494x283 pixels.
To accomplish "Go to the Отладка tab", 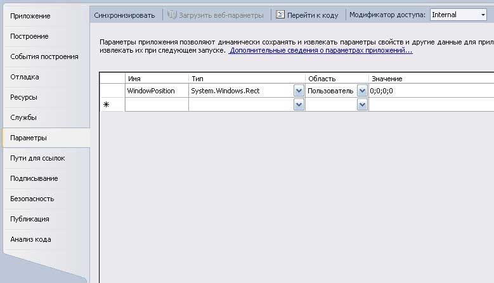I will tap(25, 77).
